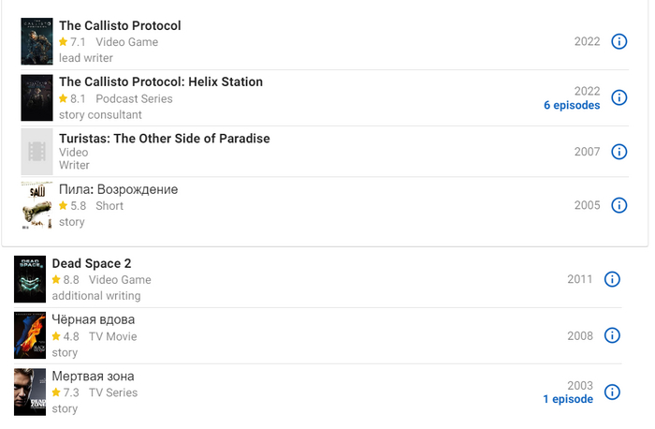This screenshot has height=429, width=655.
Task: Click info icon for Helix Station podcast
Action: click(619, 97)
